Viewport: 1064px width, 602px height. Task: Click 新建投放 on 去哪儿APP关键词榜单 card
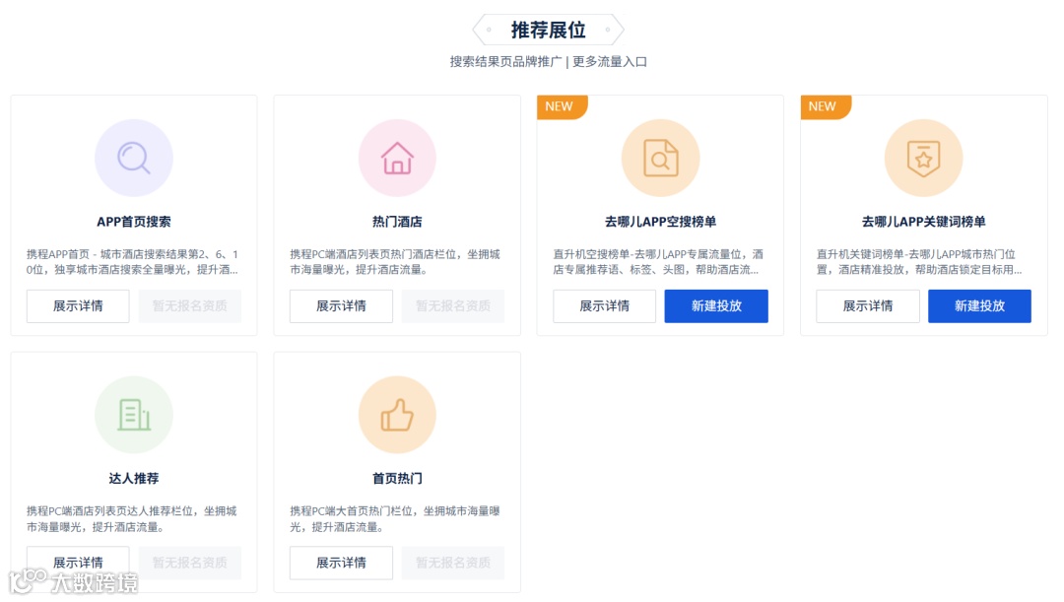pyautogui.click(x=980, y=306)
